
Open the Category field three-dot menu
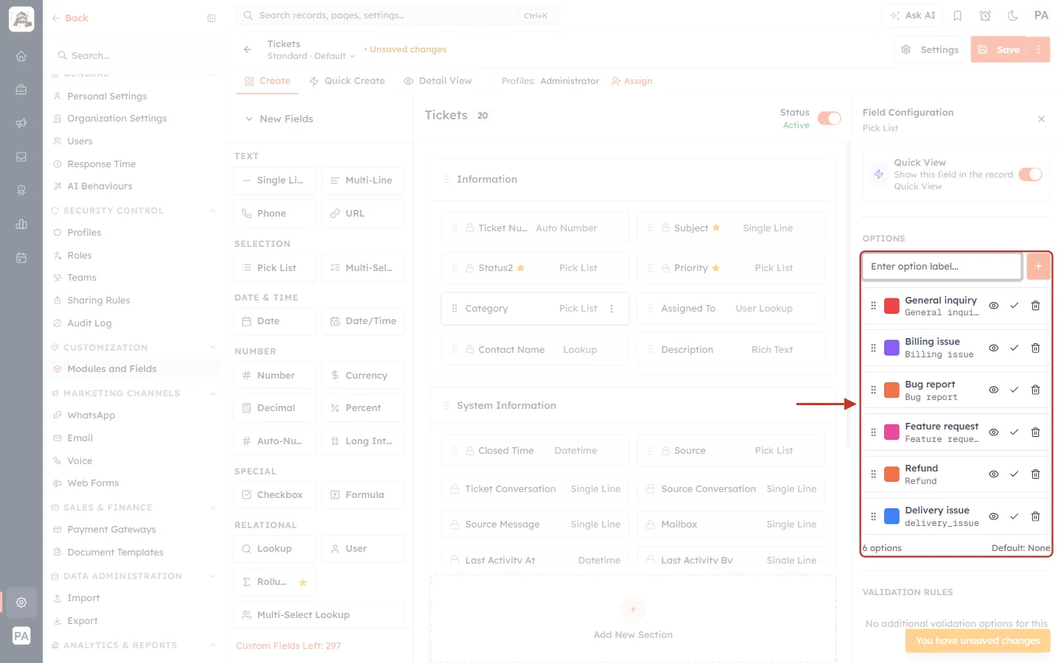pos(612,309)
